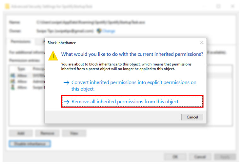Select the Swipe Tips entry's user icon
Screen dimensions: 242x165
pyautogui.click(x=13, y=87)
